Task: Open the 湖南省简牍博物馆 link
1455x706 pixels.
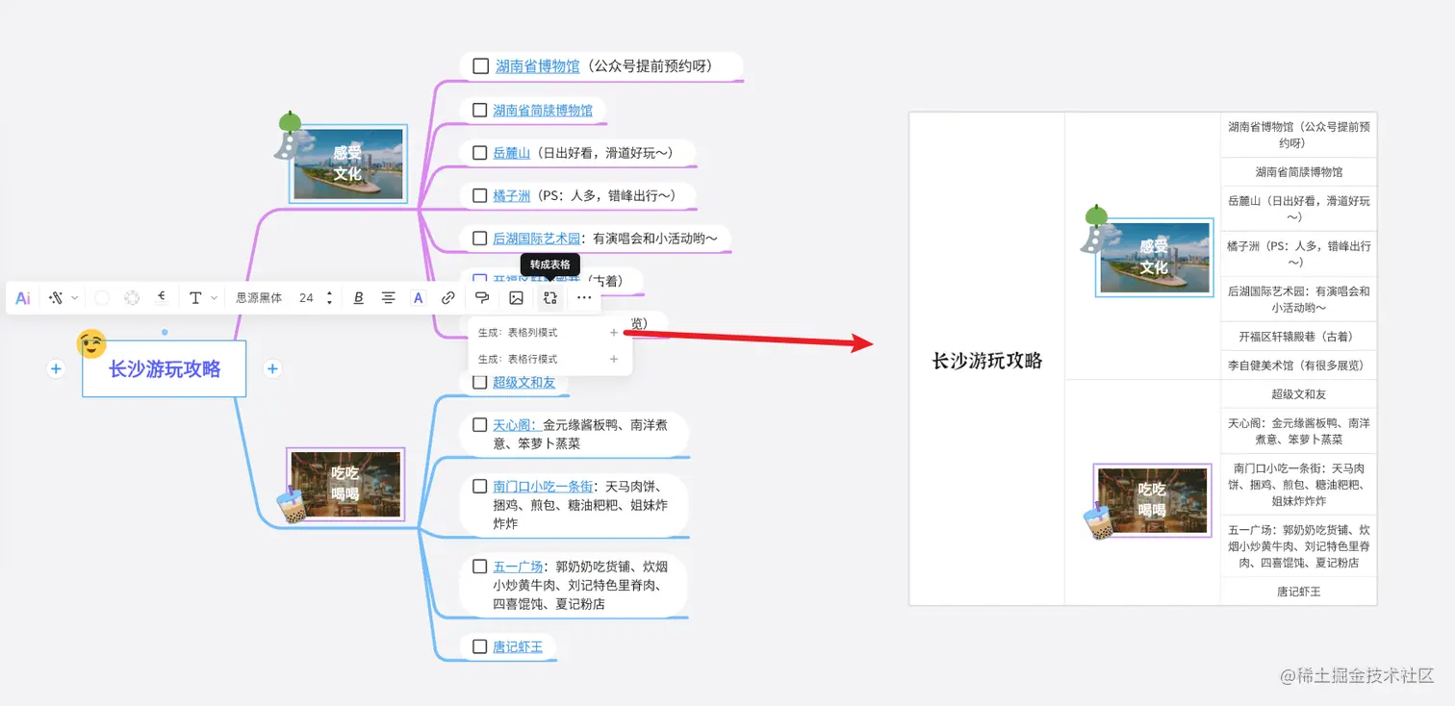Action: 543,110
